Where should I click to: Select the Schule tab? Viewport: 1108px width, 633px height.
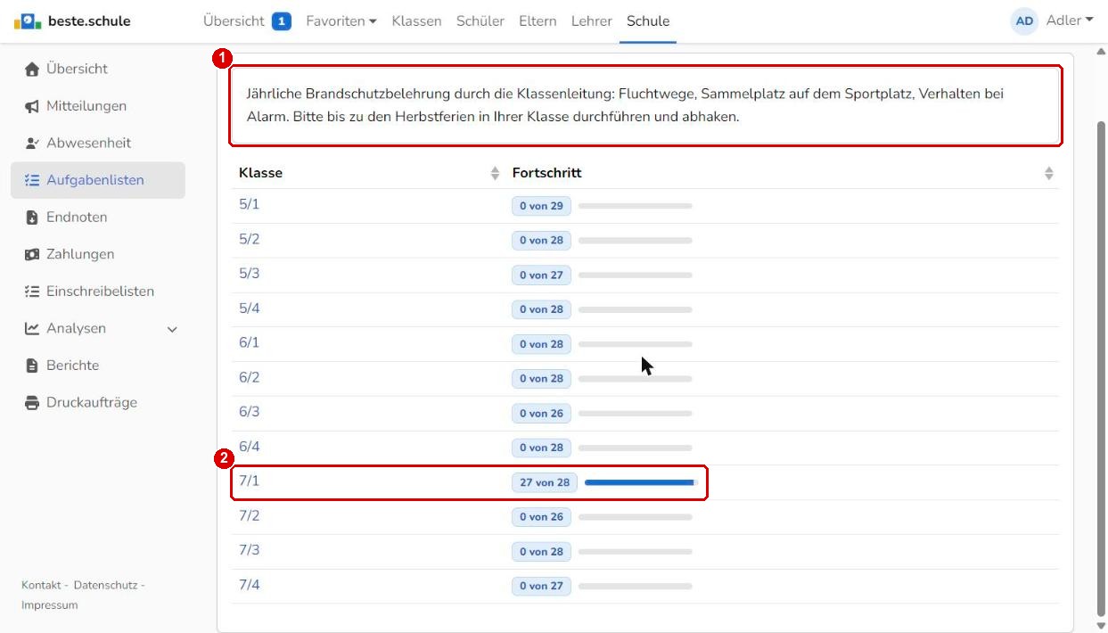pyautogui.click(x=648, y=21)
